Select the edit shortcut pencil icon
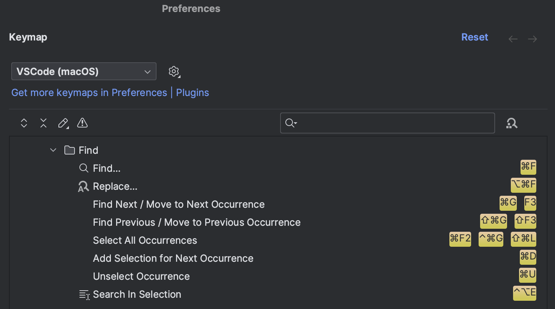The image size is (555, 309). point(63,123)
